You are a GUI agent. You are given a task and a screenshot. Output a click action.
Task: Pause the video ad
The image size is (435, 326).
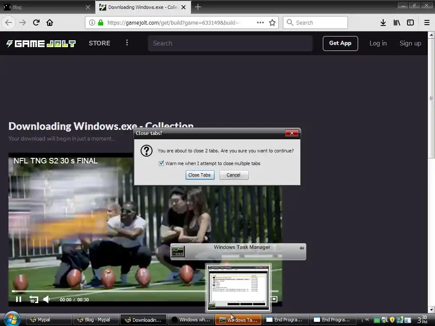coord(19,299)
